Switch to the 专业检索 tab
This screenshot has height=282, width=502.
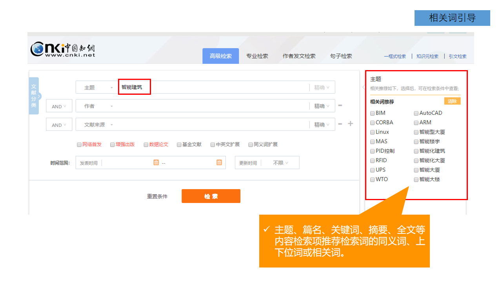pyautogui.click(x=257, y=56)
